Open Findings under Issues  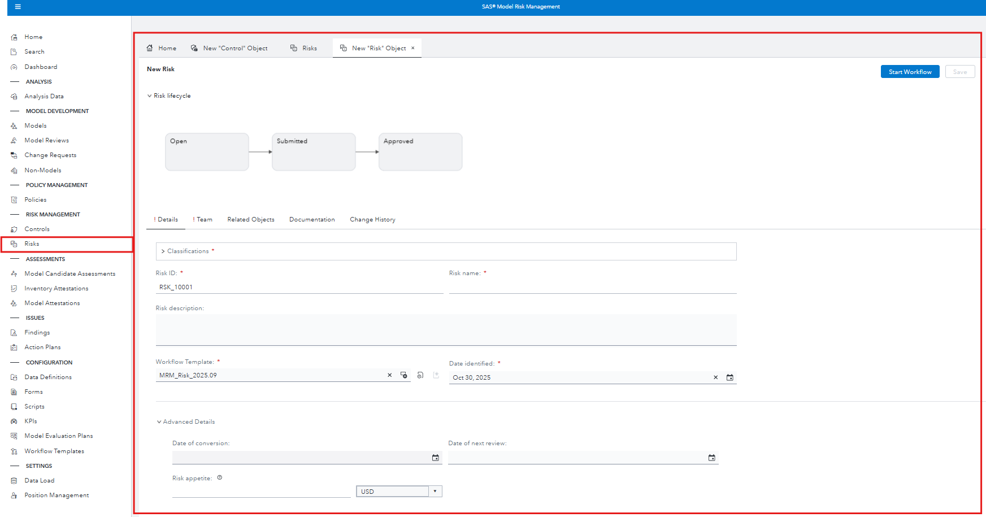(x=37, y=332)
